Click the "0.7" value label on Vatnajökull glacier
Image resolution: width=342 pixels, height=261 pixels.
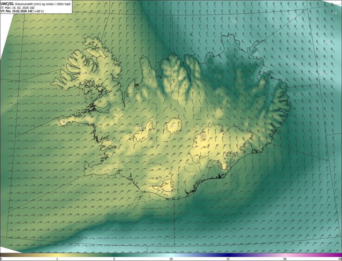coord(203,136)
